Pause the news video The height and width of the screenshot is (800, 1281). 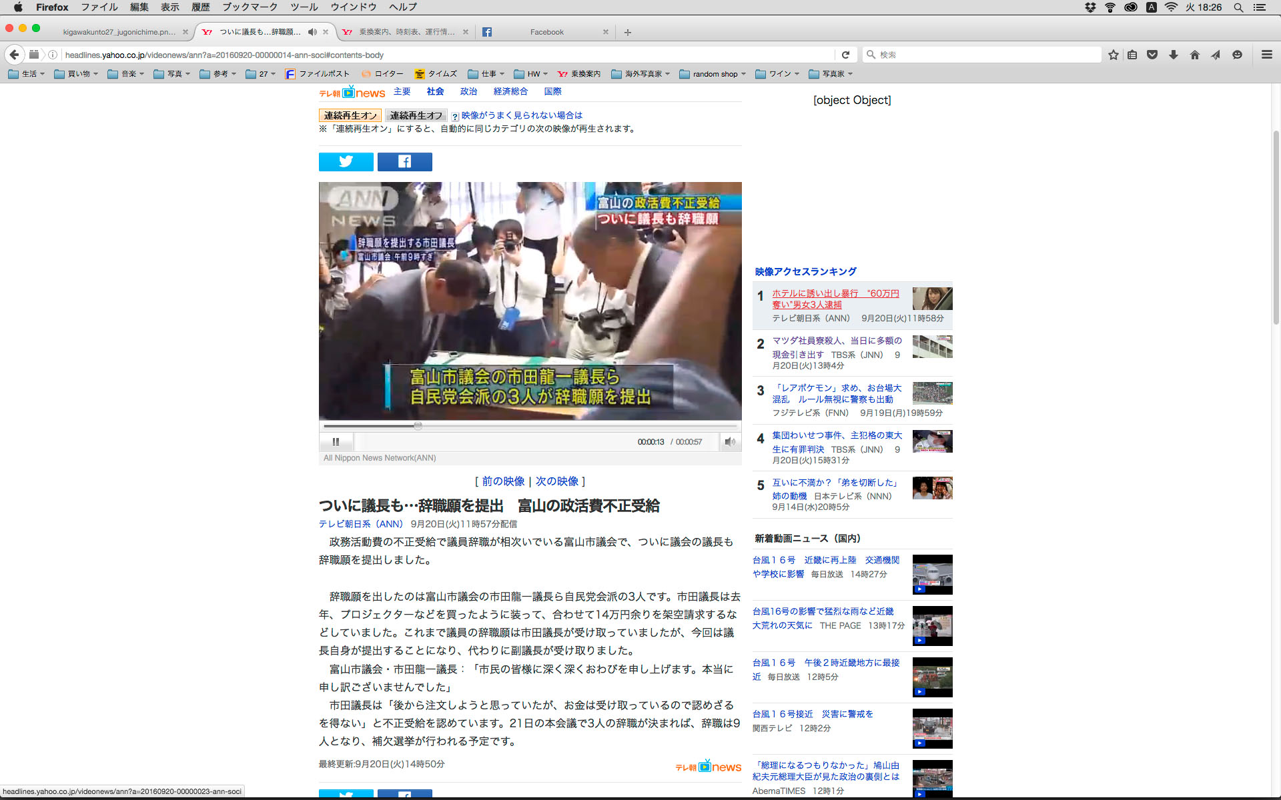pyautogui.click(x=336, y=442)
